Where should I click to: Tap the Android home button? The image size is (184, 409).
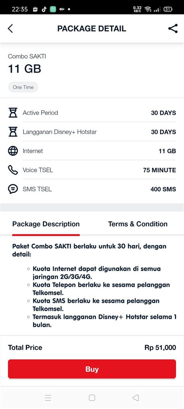coord(92,397)
